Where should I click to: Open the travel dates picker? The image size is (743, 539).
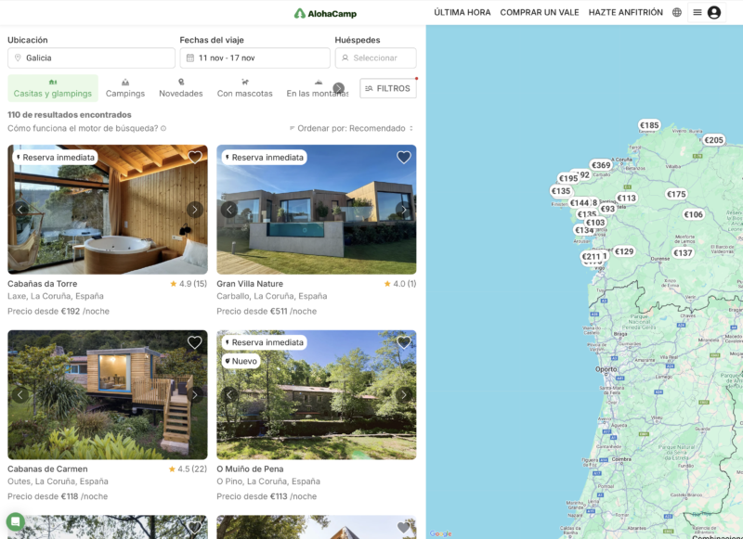pos(254,58)
